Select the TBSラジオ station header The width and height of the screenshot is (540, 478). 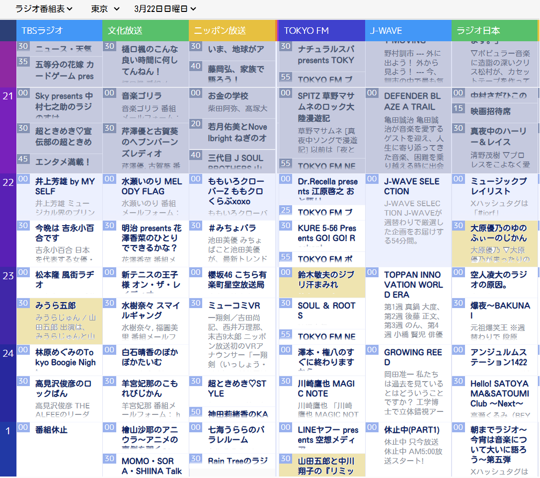coord(59,31)
